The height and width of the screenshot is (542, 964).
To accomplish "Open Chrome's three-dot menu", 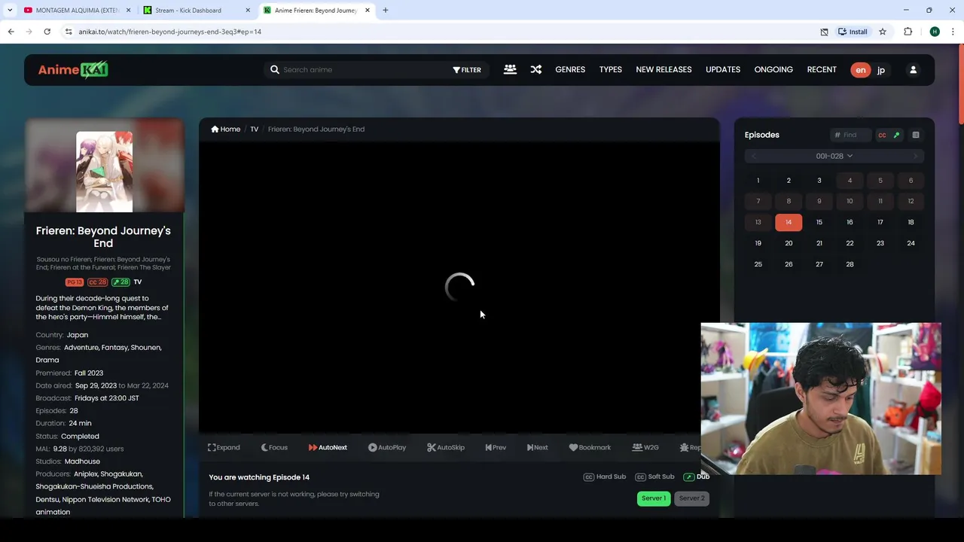I will 953,32.
